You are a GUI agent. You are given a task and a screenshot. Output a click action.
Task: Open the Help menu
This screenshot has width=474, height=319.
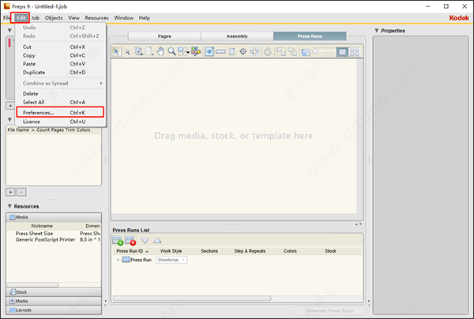point(145,18)
